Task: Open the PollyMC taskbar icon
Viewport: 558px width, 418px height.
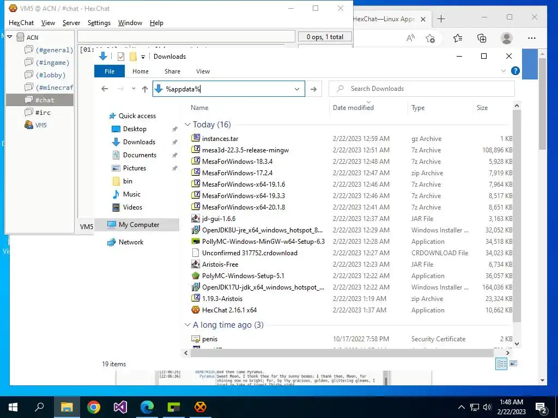Action: [174, 407]
